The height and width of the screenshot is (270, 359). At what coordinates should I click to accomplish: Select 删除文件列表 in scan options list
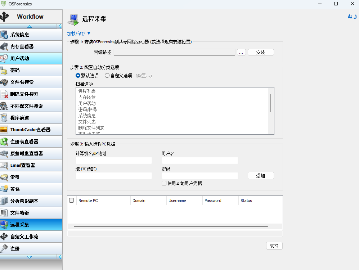(x=91, y=128)
